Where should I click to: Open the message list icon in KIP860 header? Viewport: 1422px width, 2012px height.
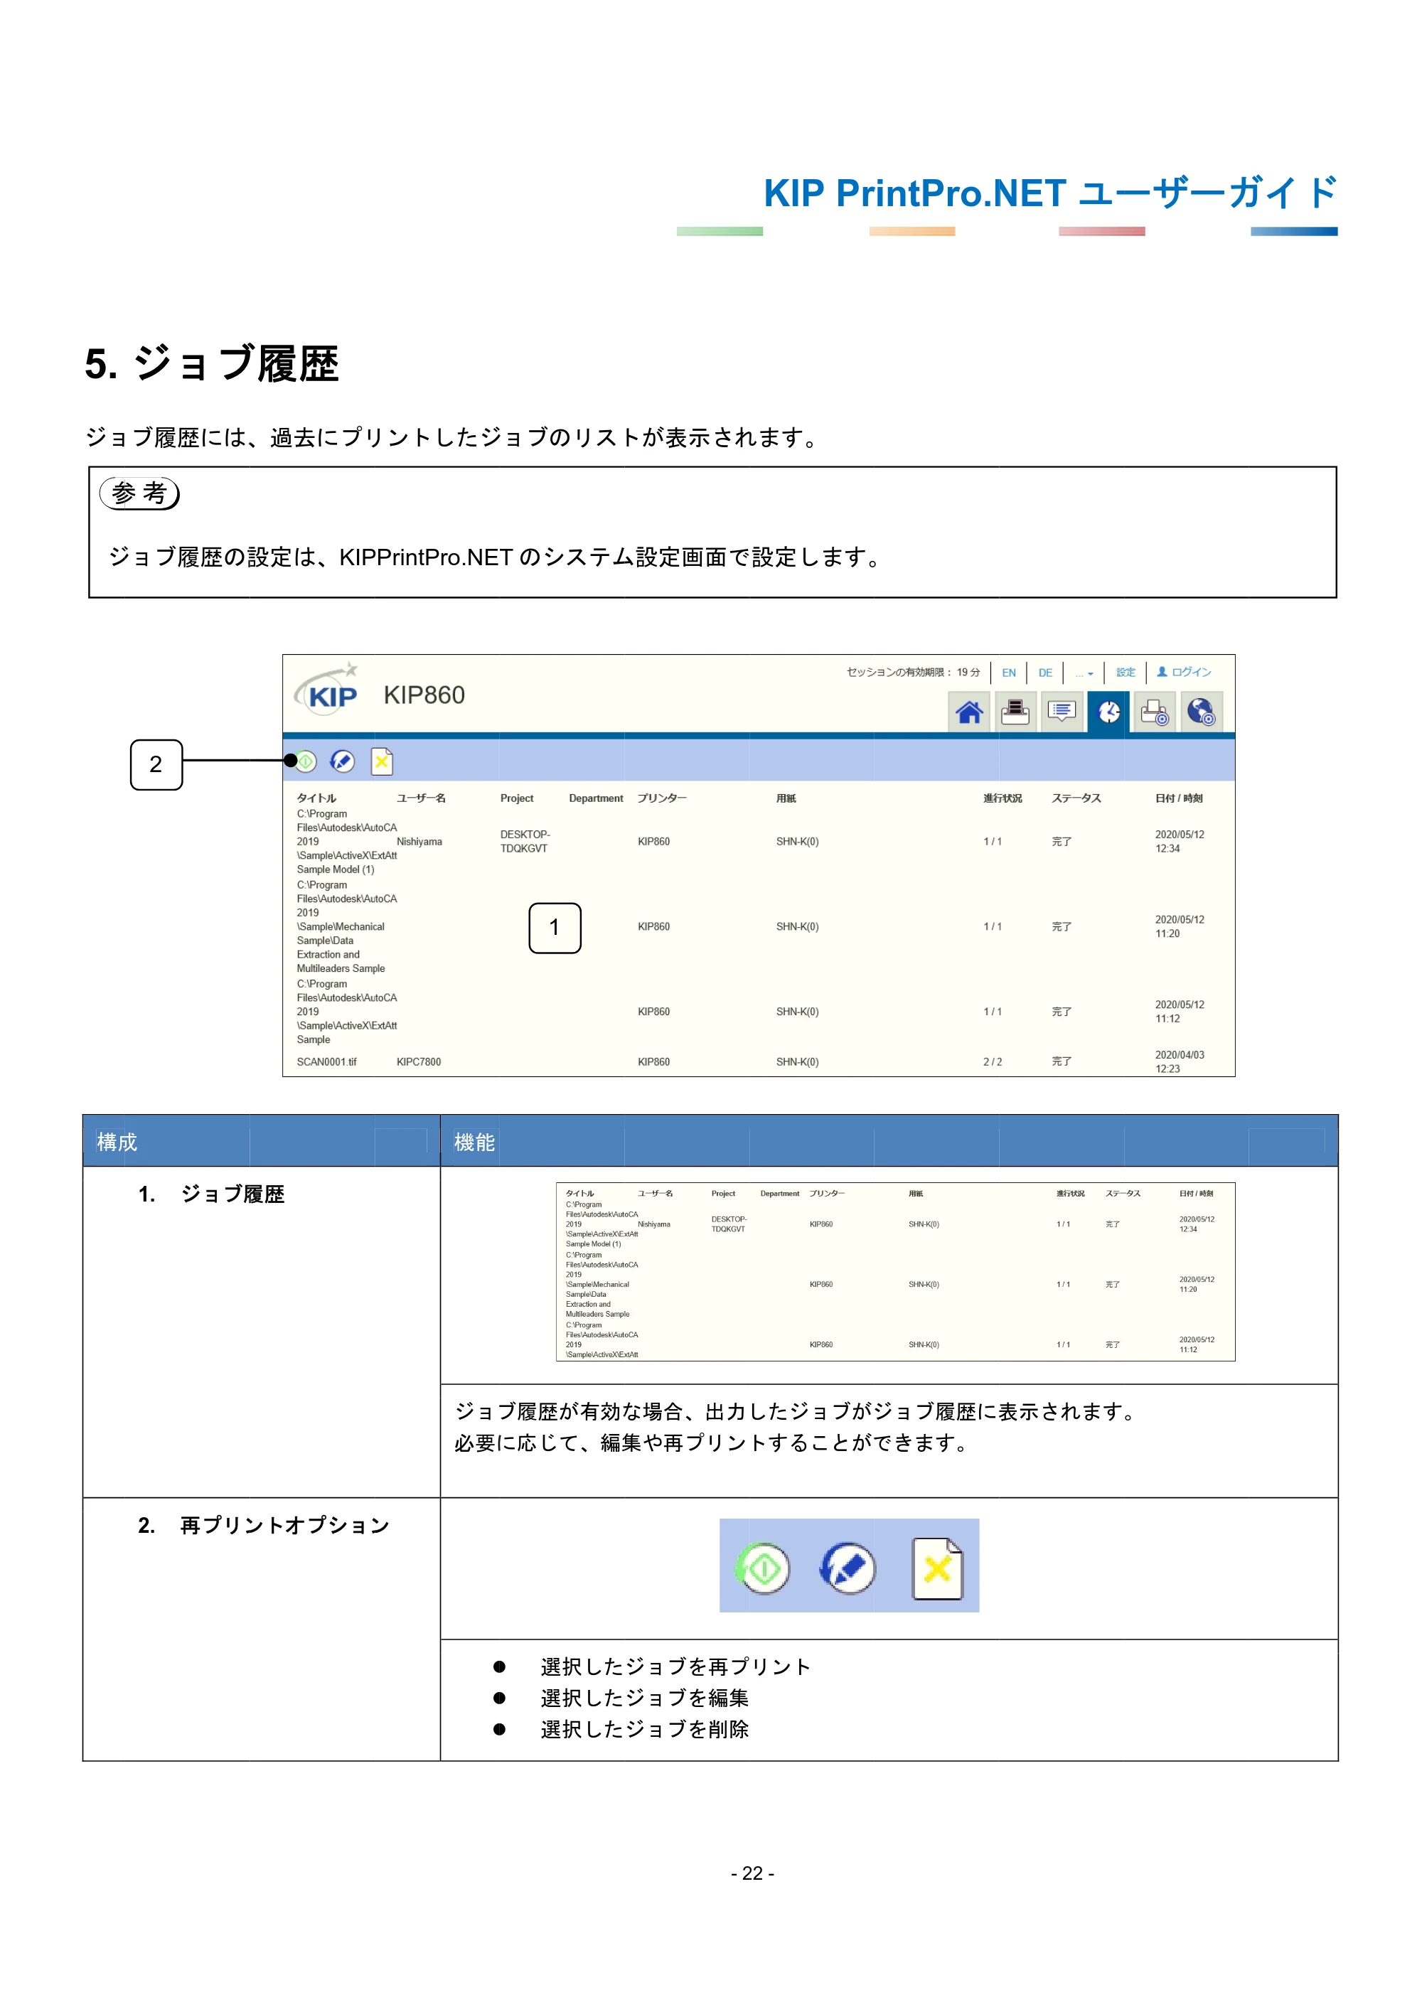click(x=1062, y=712)
